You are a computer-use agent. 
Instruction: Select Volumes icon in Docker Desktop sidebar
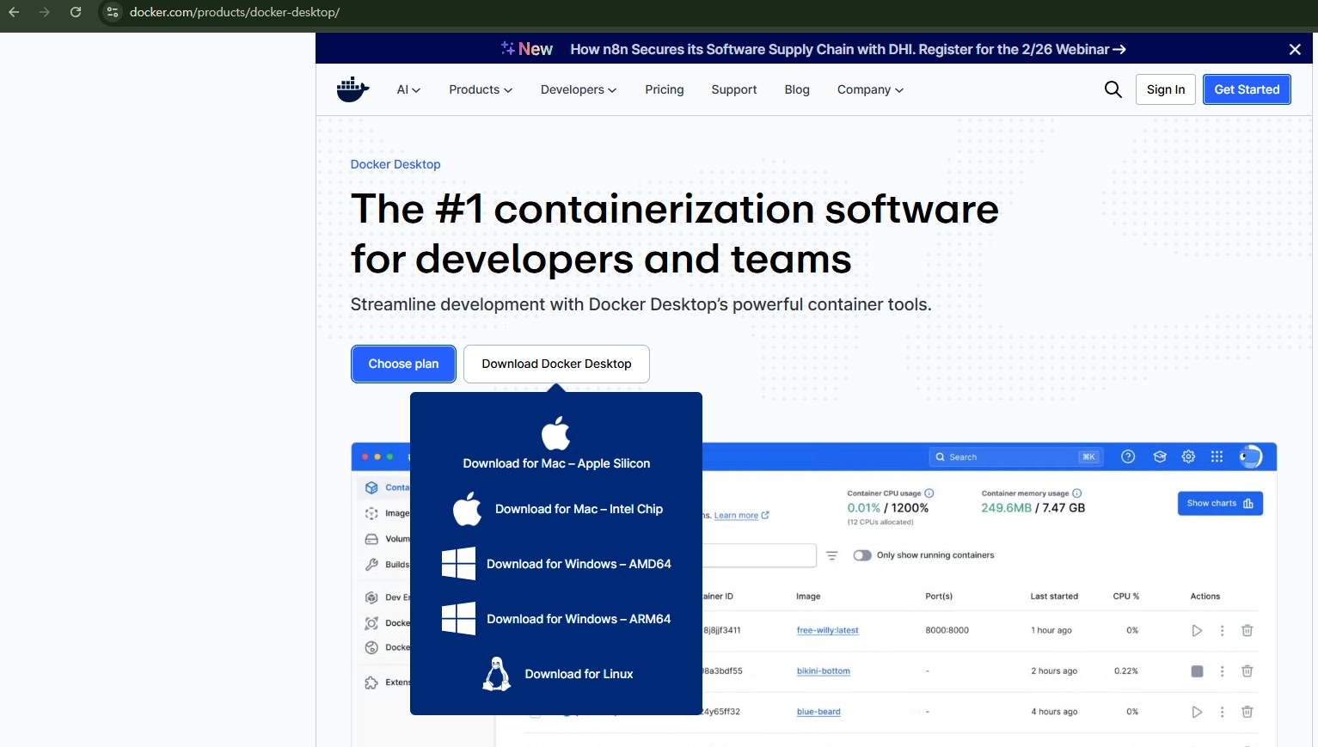pos(371,539)
